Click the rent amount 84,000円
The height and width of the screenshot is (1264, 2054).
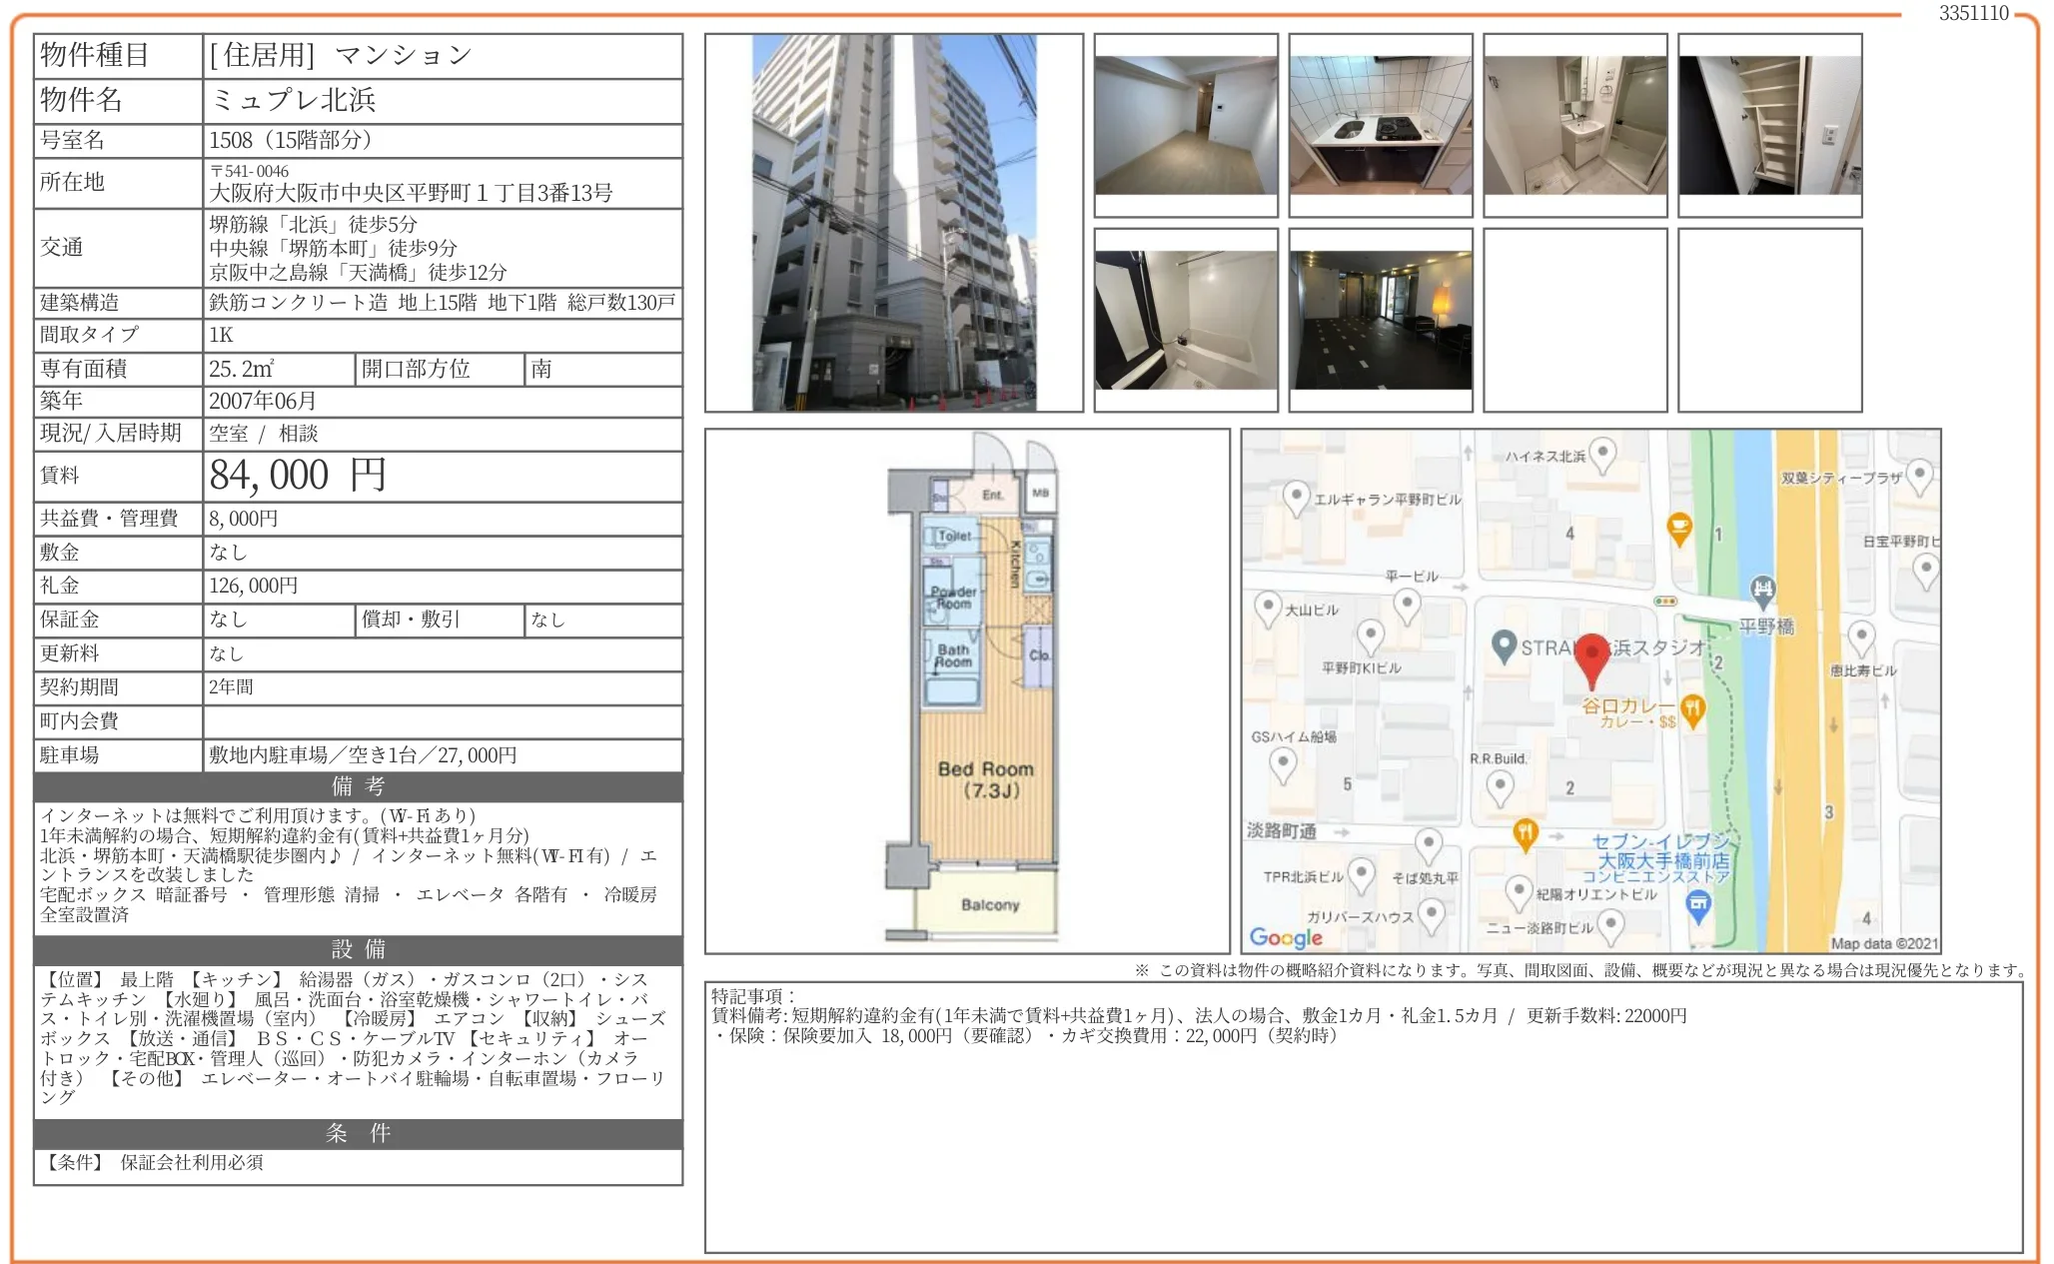coord(298,476)
